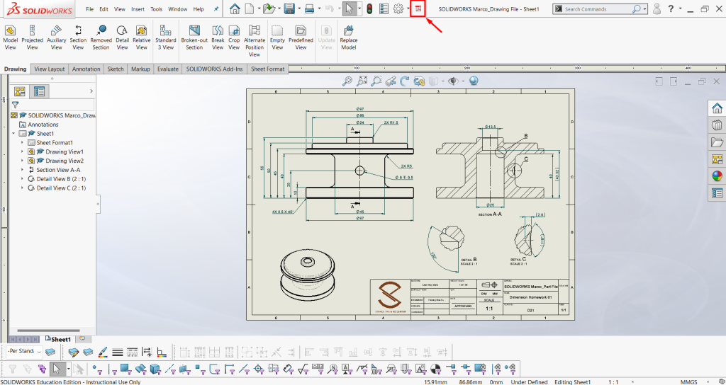Screen dimensions: 726x385
Task: Open the Options gear
Action: coord(398,8)
